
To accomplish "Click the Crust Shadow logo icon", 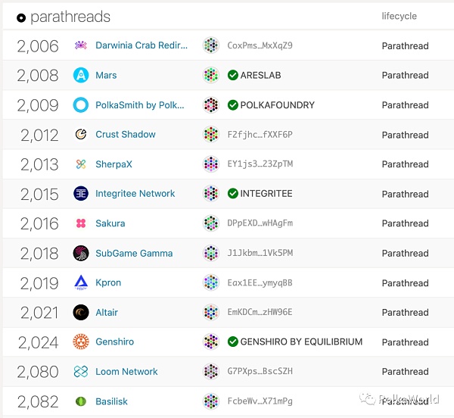I will point(81,135).
